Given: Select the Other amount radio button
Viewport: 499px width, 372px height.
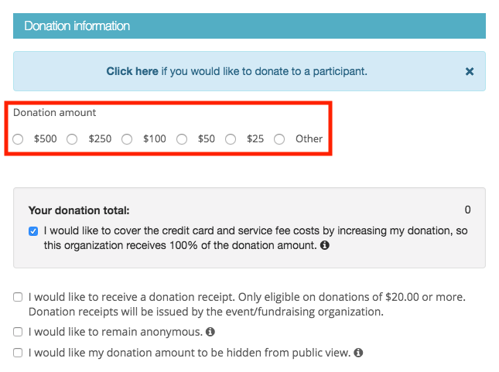Looking at the screenshot, I should tap(279, 139).
